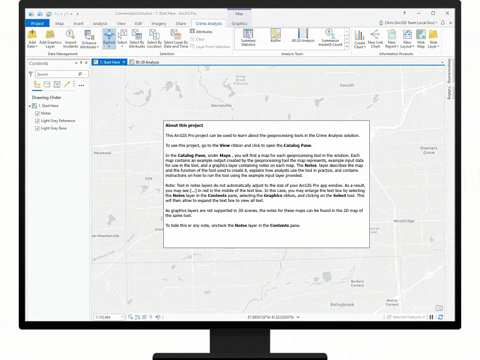The image size is (480, 360).
Task: Open Select By Location
Action: (154, 39)
